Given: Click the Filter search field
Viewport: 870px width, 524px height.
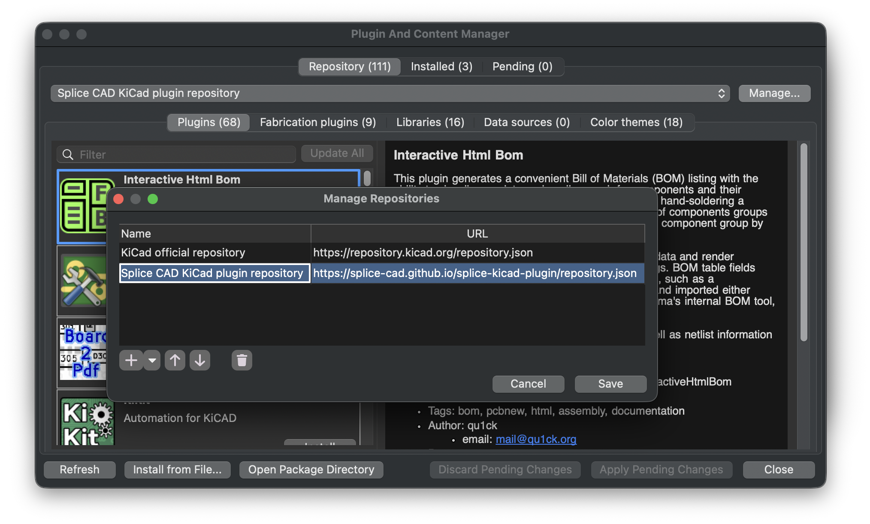Looking at the screenshot, I should 176,154.
